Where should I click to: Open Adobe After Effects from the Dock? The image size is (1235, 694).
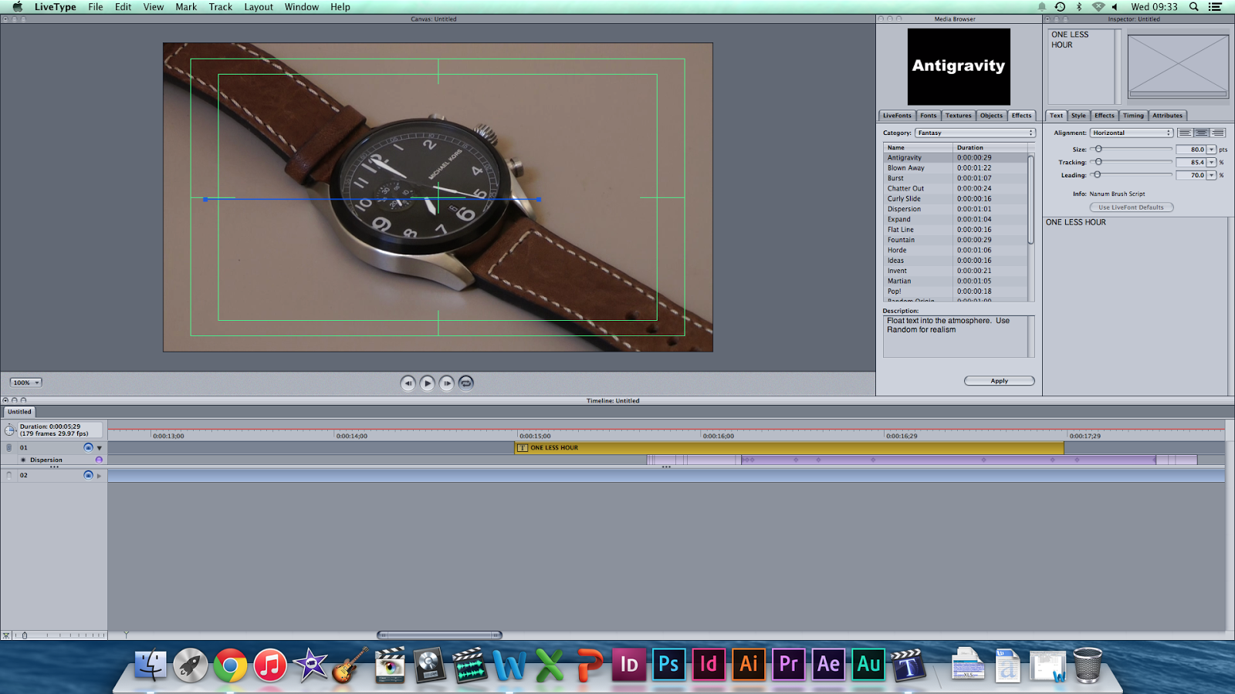[x=829, y=665]
